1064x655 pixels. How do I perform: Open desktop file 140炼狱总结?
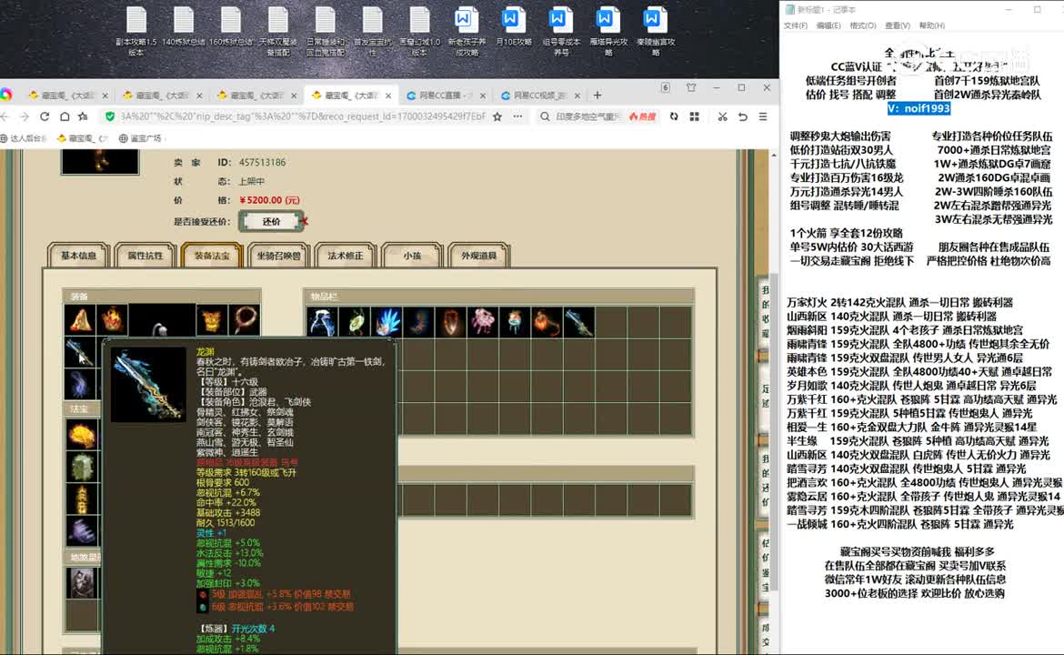pos(183,27)
